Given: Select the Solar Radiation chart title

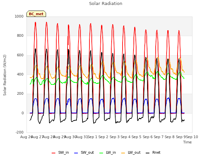Looking at the screenshot, I should tap(106, 4).
